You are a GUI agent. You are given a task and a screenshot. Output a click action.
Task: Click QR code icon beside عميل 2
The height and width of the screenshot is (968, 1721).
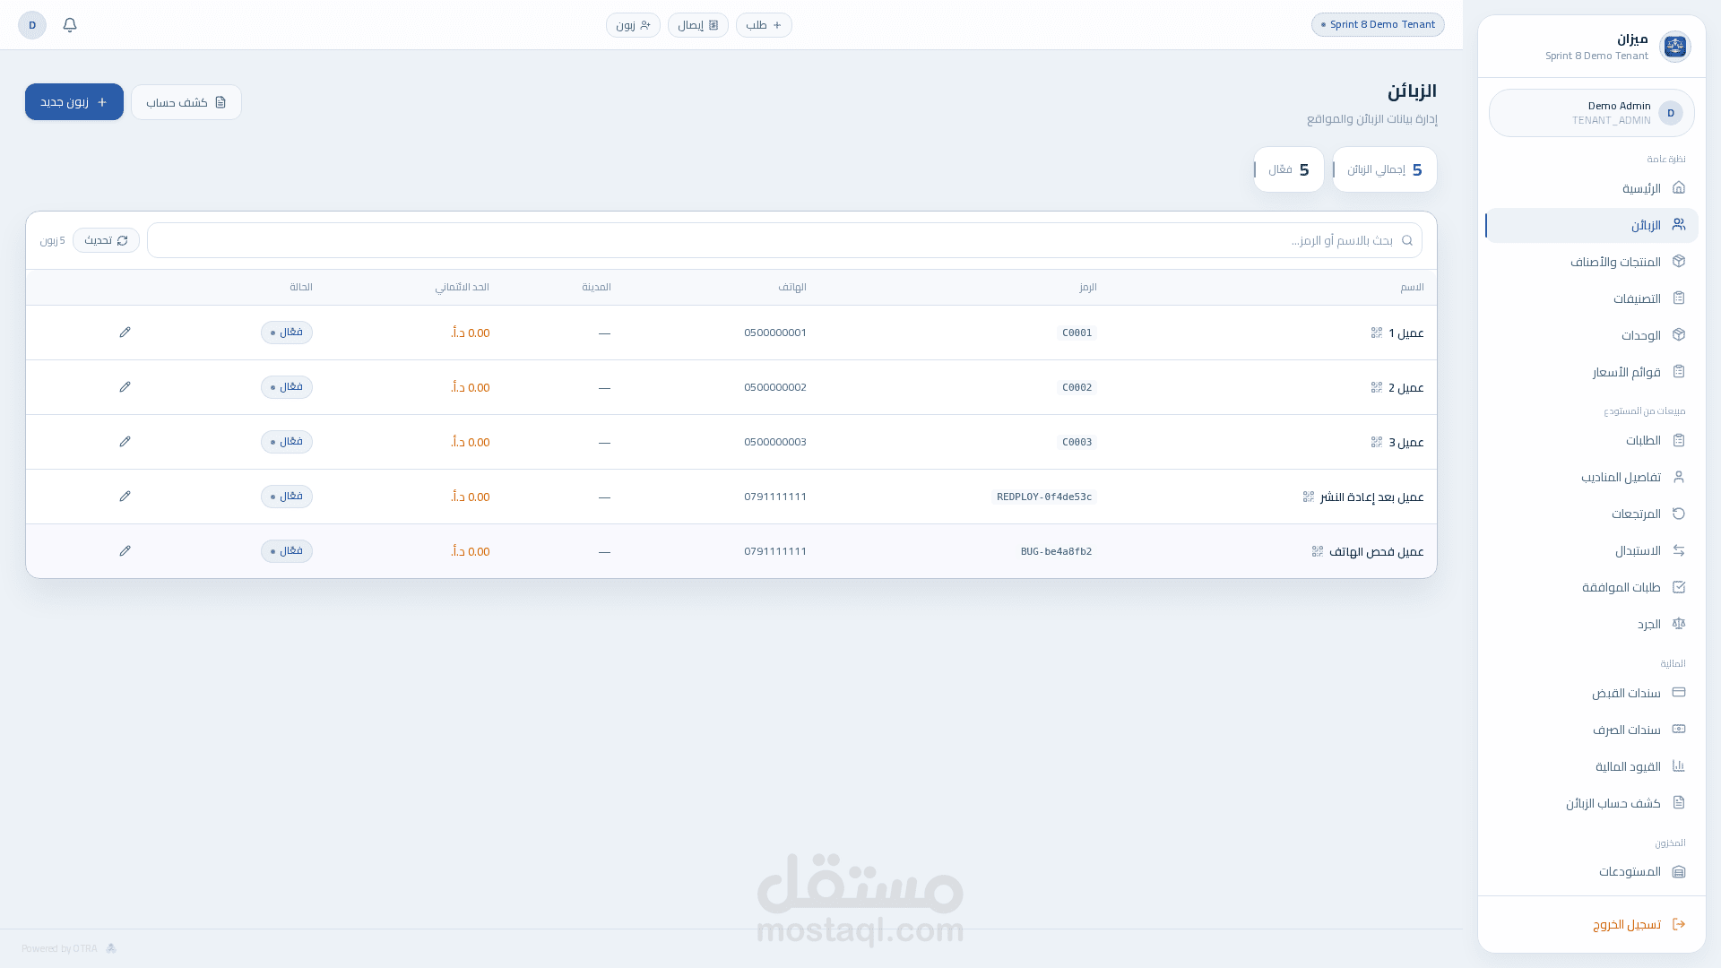(x=1377, y=387)
